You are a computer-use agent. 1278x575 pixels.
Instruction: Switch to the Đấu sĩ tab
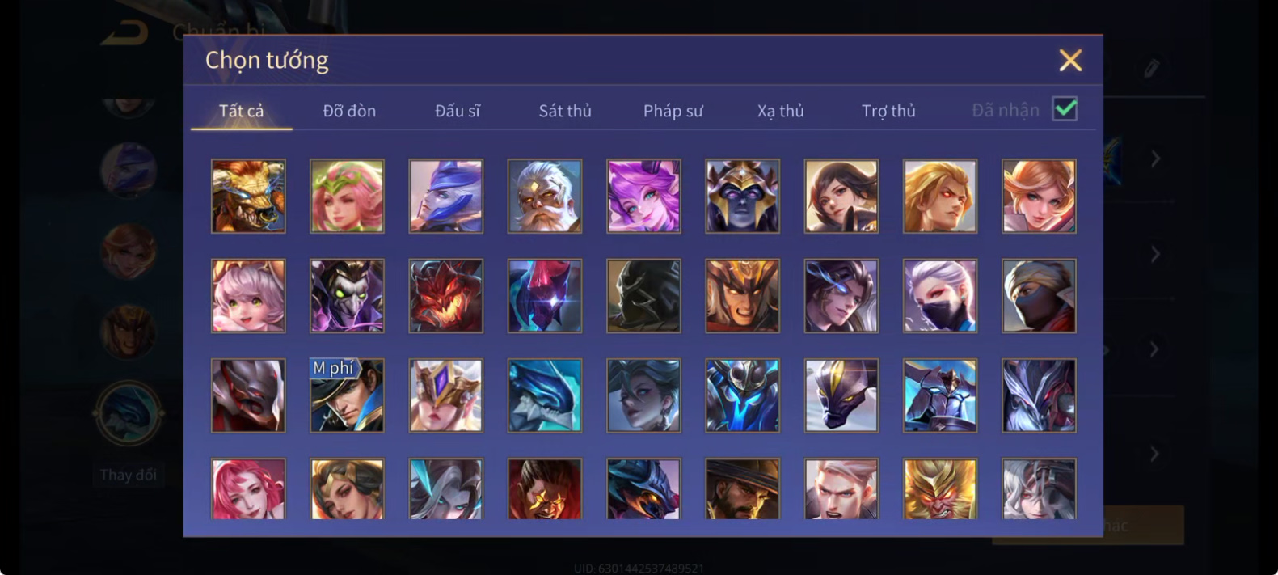coord(458,111)
